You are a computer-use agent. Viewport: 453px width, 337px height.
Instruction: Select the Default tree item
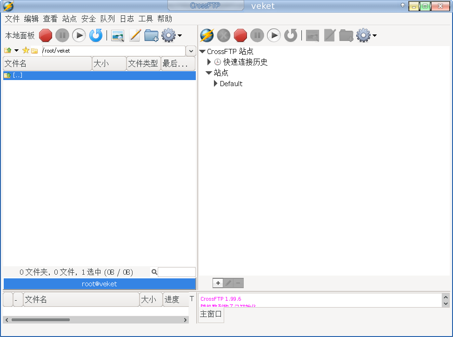[x=231, y=83]
